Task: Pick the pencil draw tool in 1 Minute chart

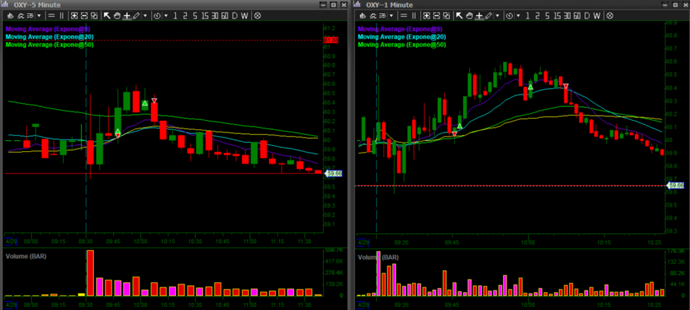Action: point(488,14)
